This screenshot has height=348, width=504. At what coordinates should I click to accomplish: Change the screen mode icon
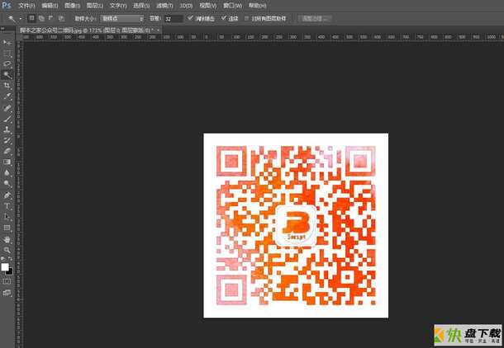(7, 293)
